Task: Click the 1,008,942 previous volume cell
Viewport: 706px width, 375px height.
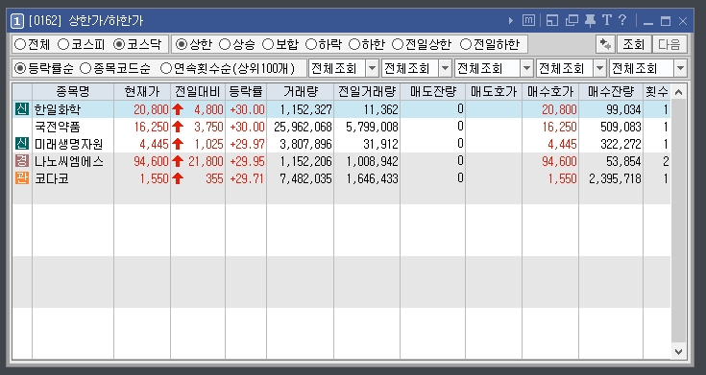Action: point(373,161)
